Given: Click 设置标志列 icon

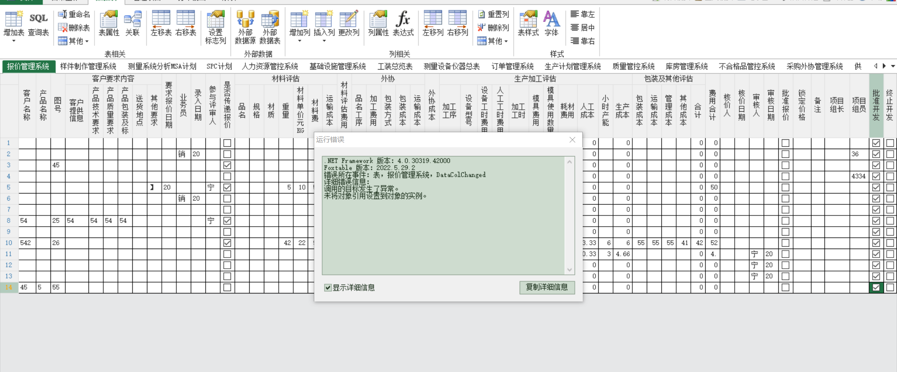Looking at the screenshot, I should coord(215,27).
